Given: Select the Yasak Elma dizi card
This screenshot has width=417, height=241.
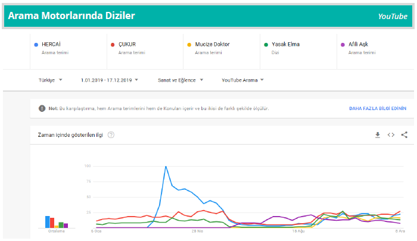Looking at the screenshot, I should point(298,51).
